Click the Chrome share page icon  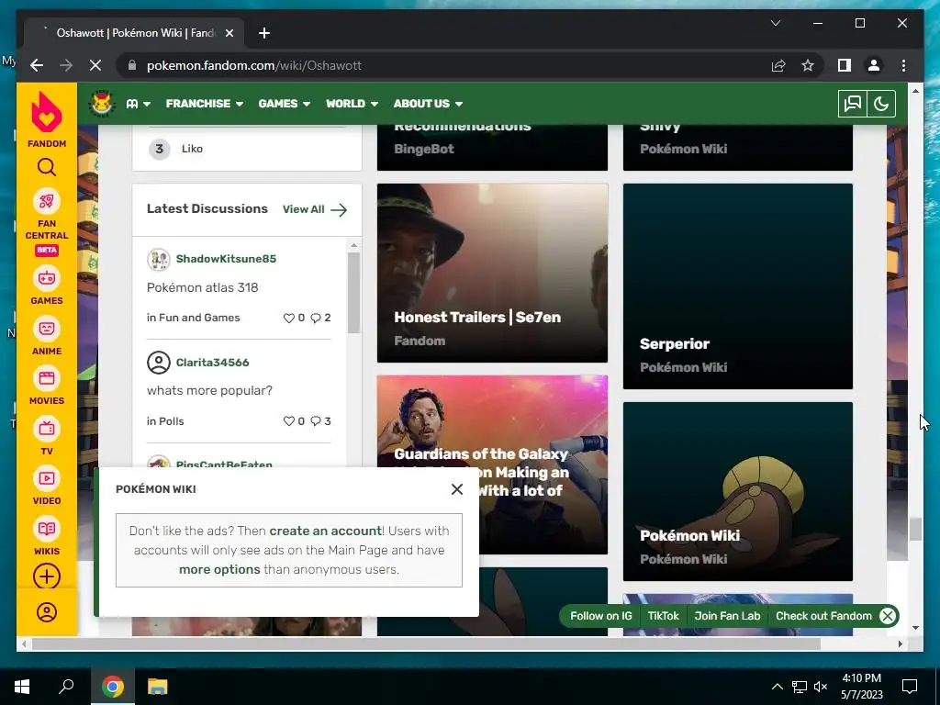tap(778, 65)
